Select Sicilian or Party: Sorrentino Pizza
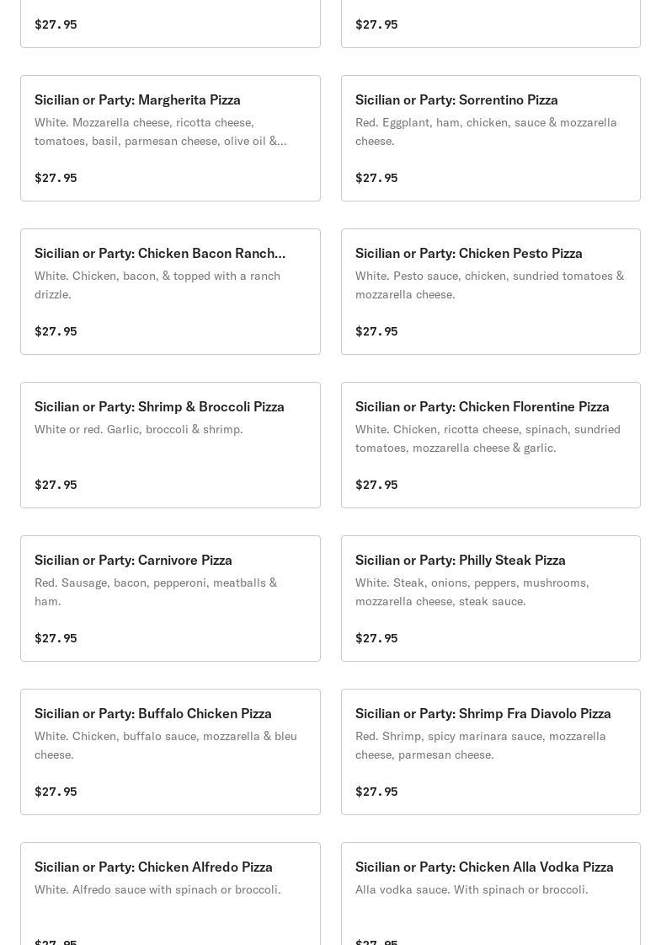This screenshot has width=661, height=945. coord(491,138)
